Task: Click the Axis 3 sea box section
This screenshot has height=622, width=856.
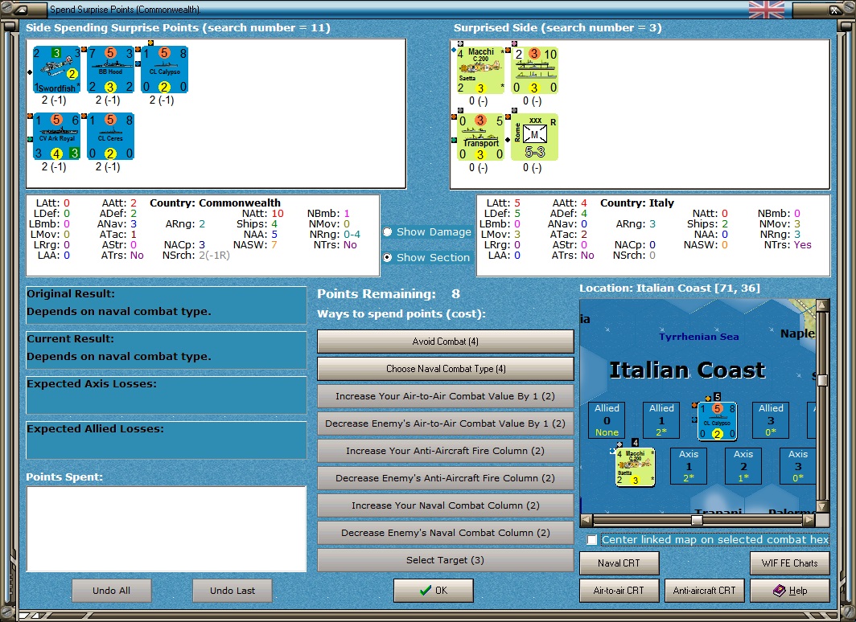Action: pyautogui.click(x=797, y=465)
